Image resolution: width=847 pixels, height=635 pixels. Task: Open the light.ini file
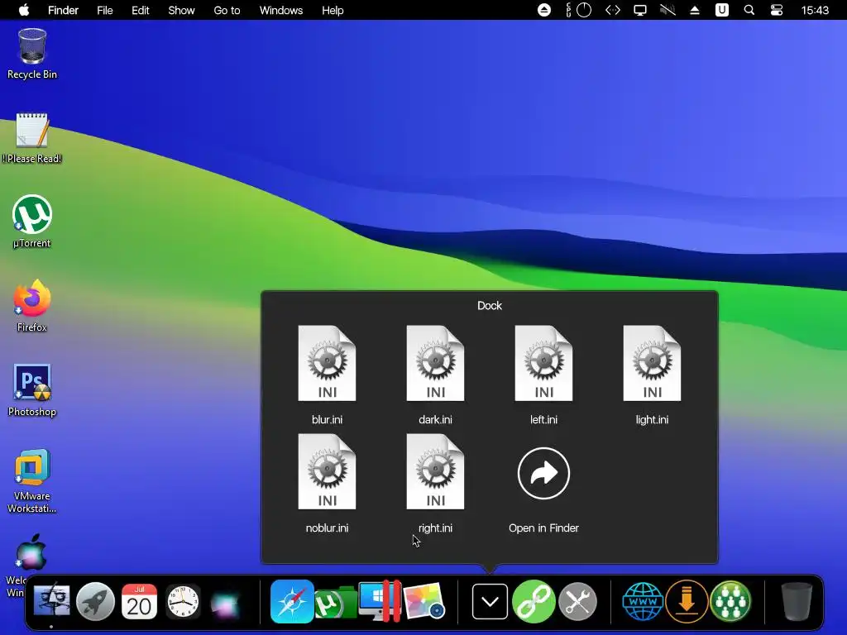[x=652, y=364]
